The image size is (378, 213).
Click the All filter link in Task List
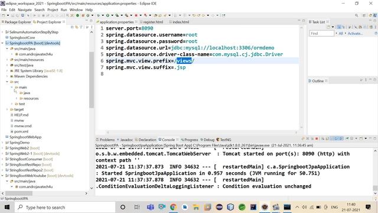341,33
